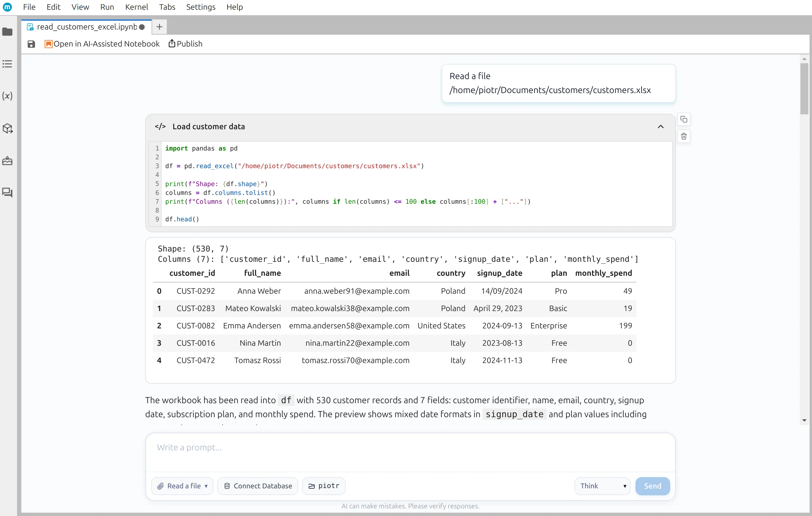Click the Write a prompt input field
Viewport: 812px width, 516px height.
(410, 452)
